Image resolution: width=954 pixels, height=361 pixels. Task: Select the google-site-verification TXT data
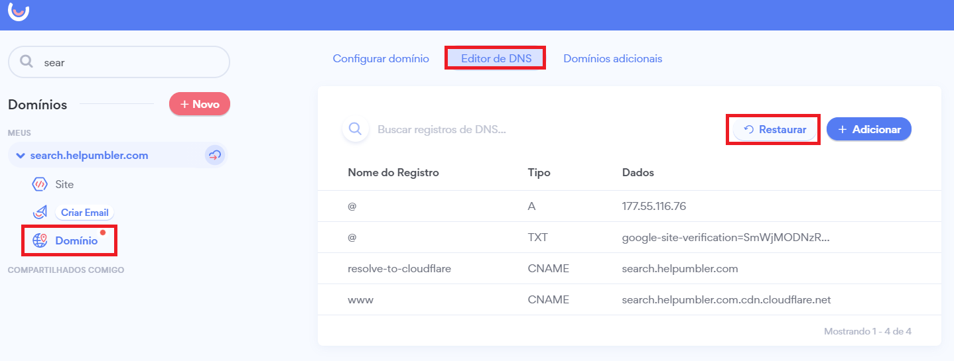[726, 237]
